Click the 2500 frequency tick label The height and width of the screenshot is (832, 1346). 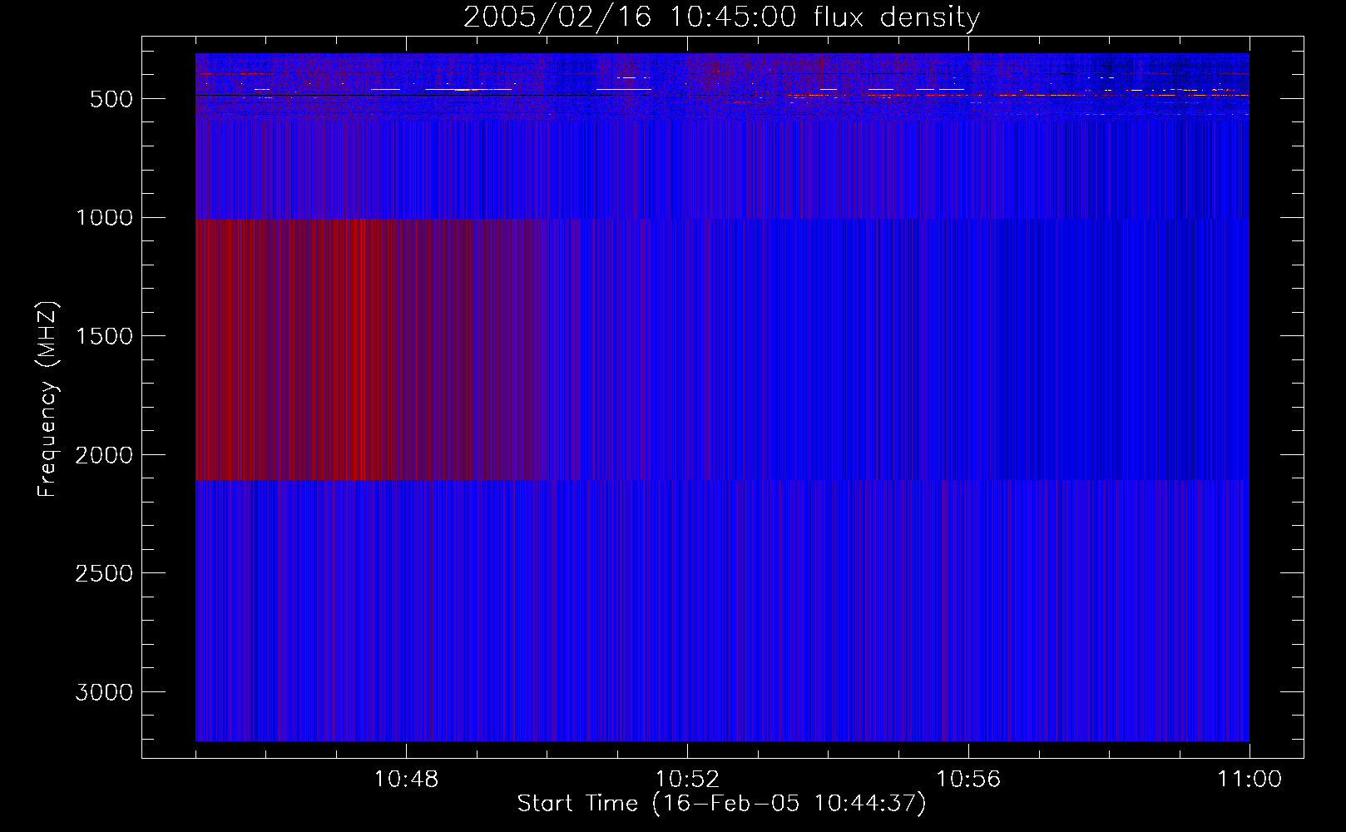point(104,574)
